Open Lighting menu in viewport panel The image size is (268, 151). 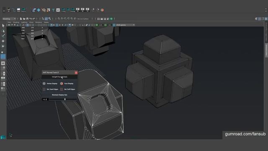[x=24, y=22]
